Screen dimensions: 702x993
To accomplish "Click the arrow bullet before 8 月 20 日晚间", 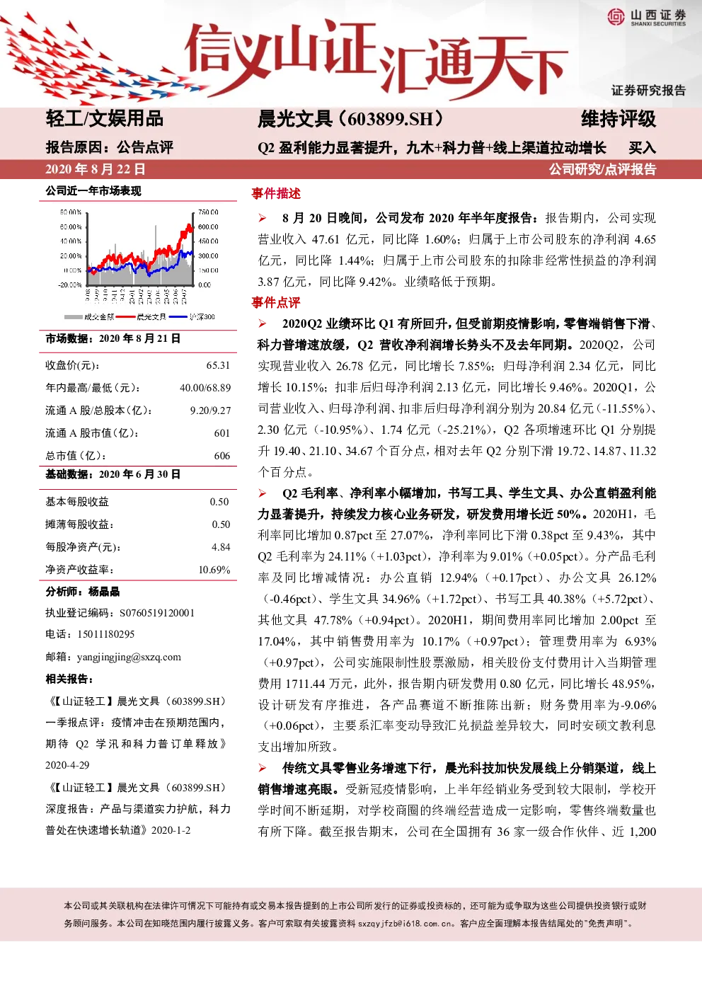I will [x=263, y=218].
